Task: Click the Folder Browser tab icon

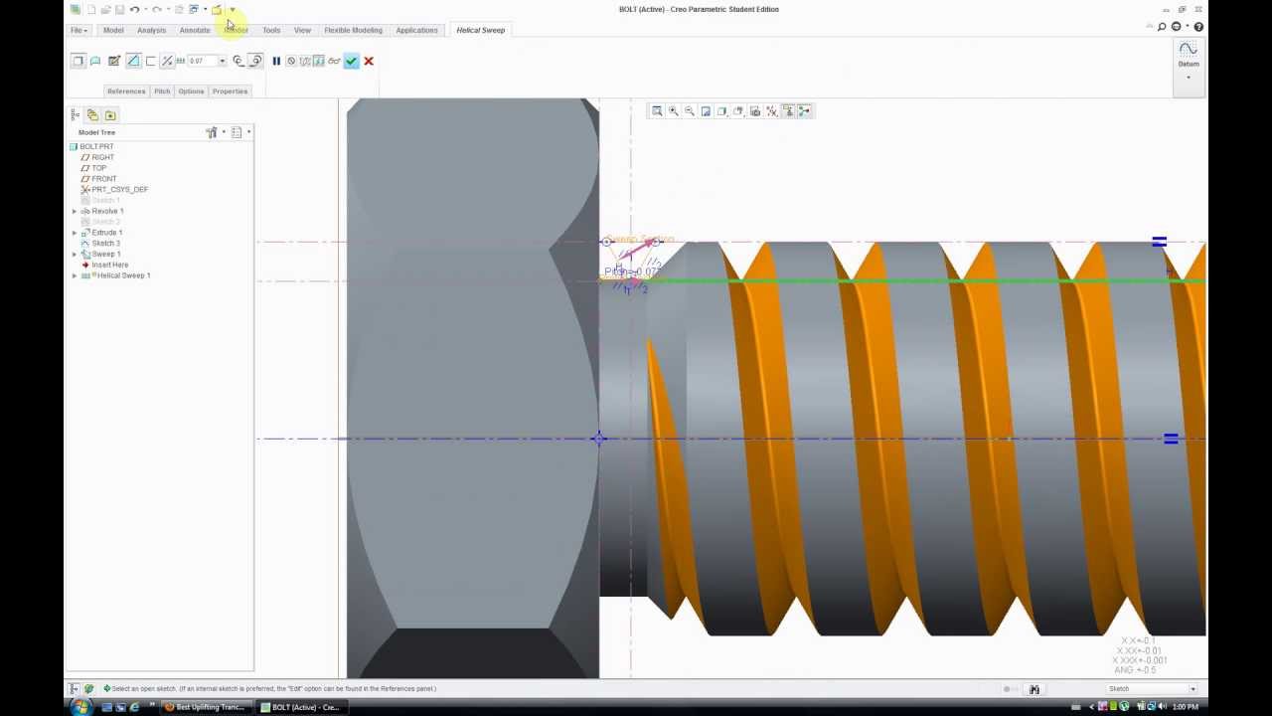Action: [x=92, y=115]
